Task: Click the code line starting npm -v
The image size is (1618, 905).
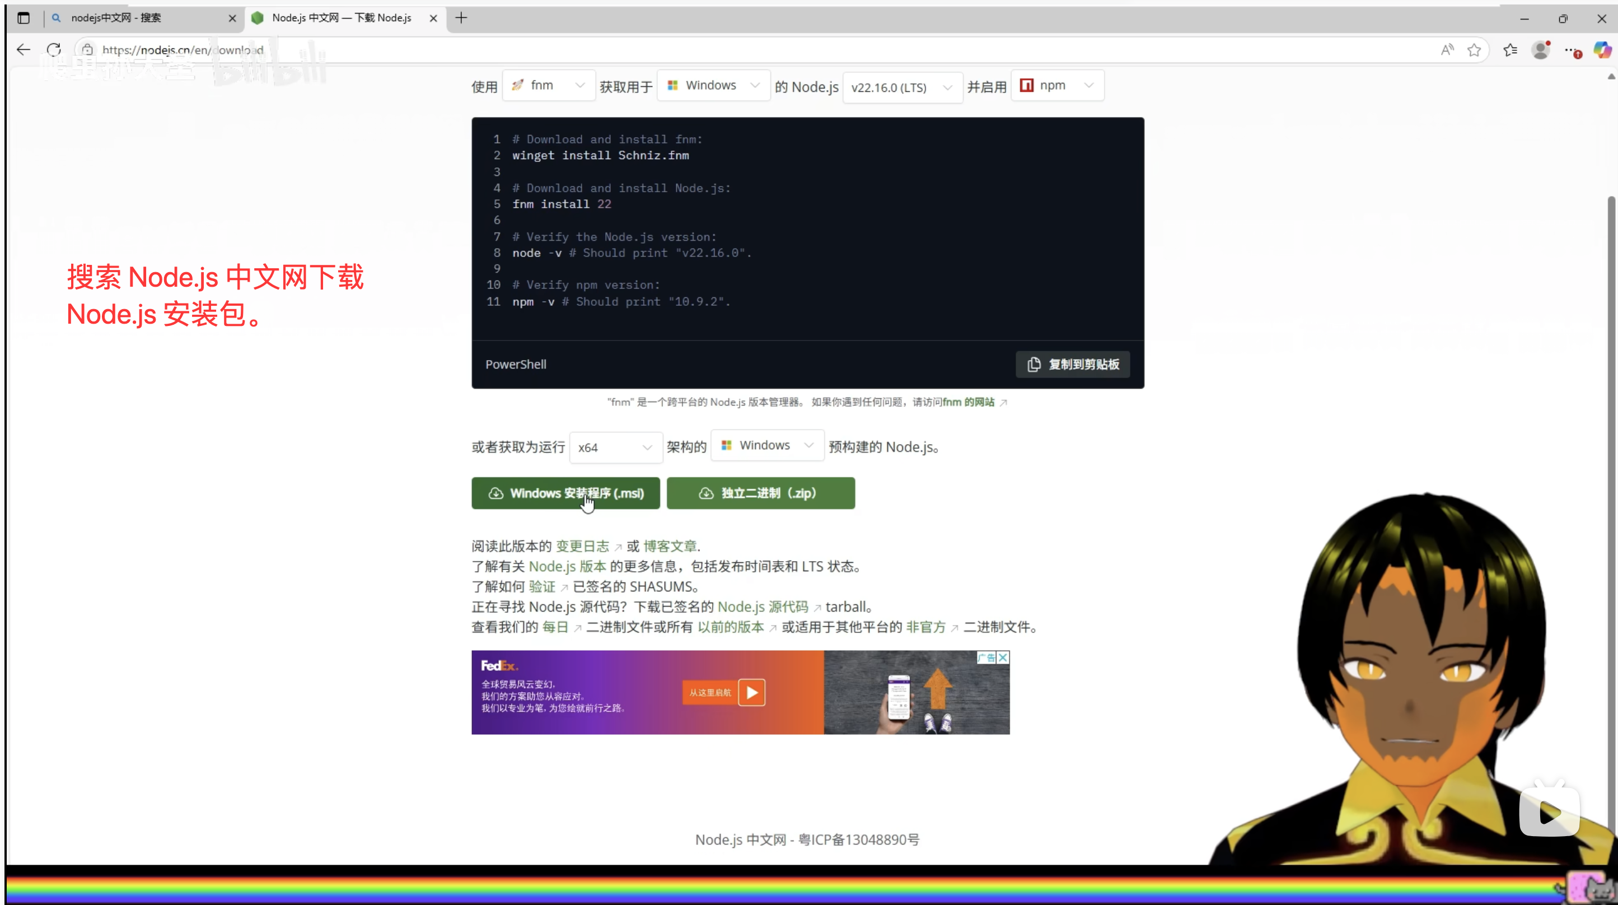Action: coord(621,302)
